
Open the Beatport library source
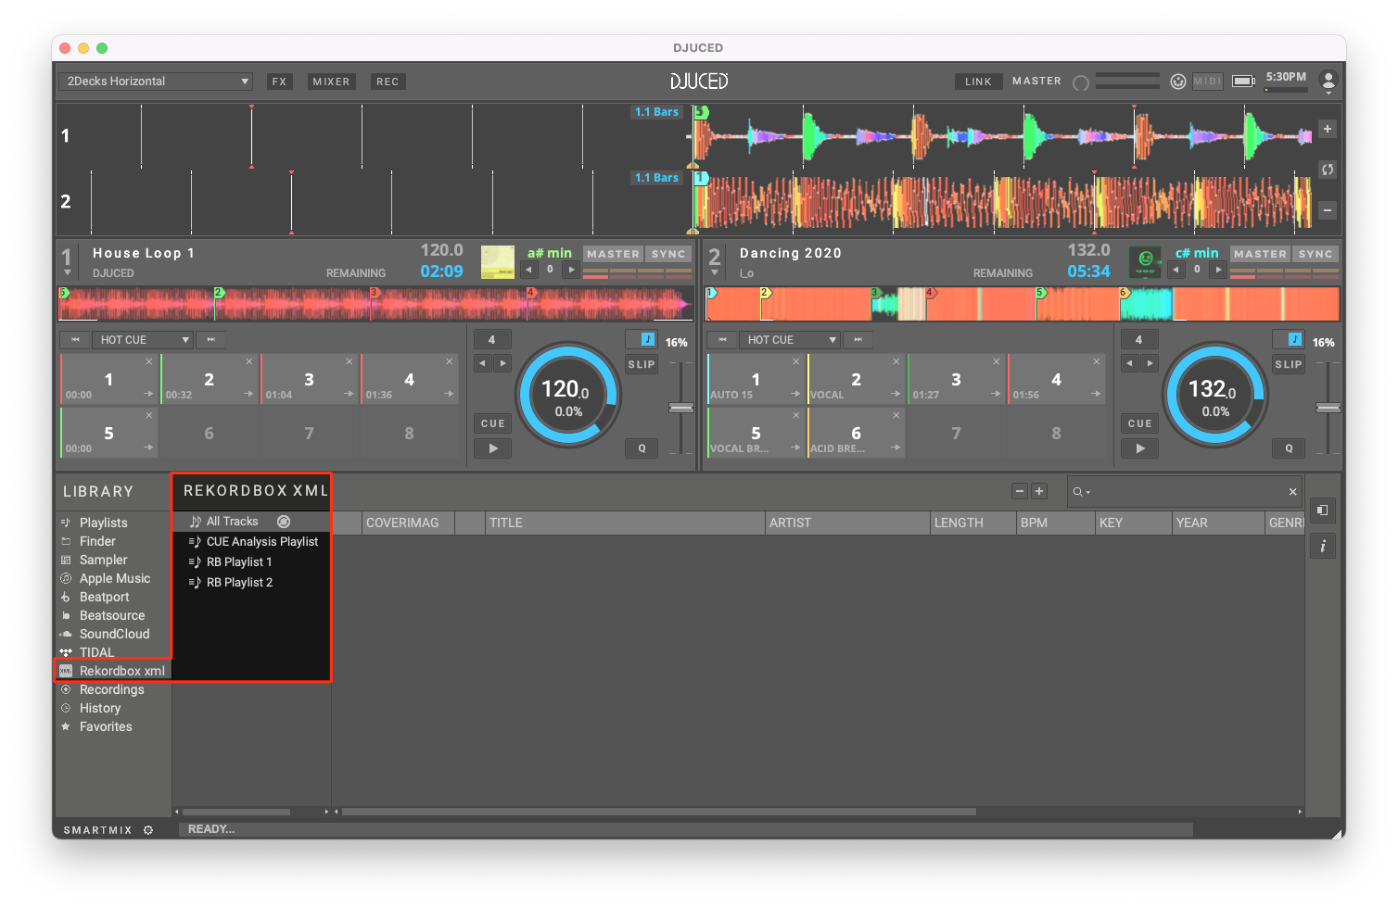pos(102,597)
